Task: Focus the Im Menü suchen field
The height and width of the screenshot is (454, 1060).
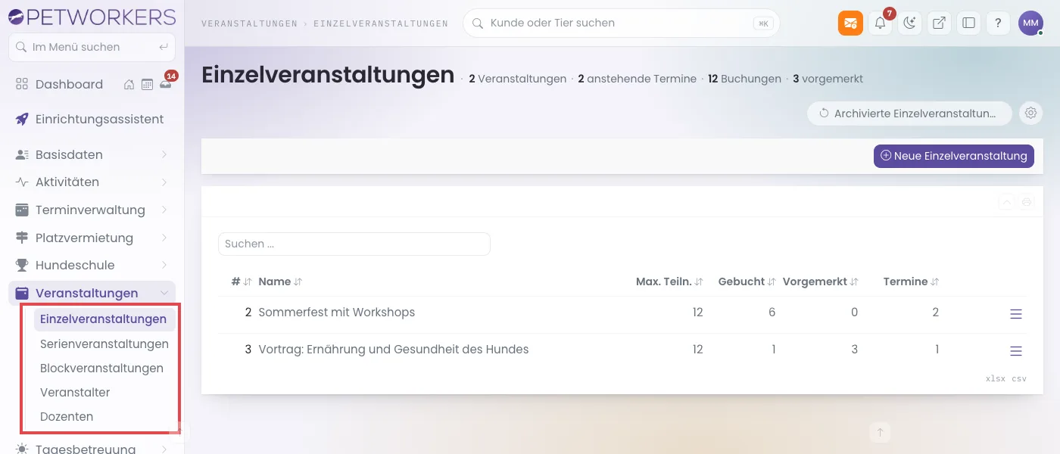Action: [x=92, y=47]
